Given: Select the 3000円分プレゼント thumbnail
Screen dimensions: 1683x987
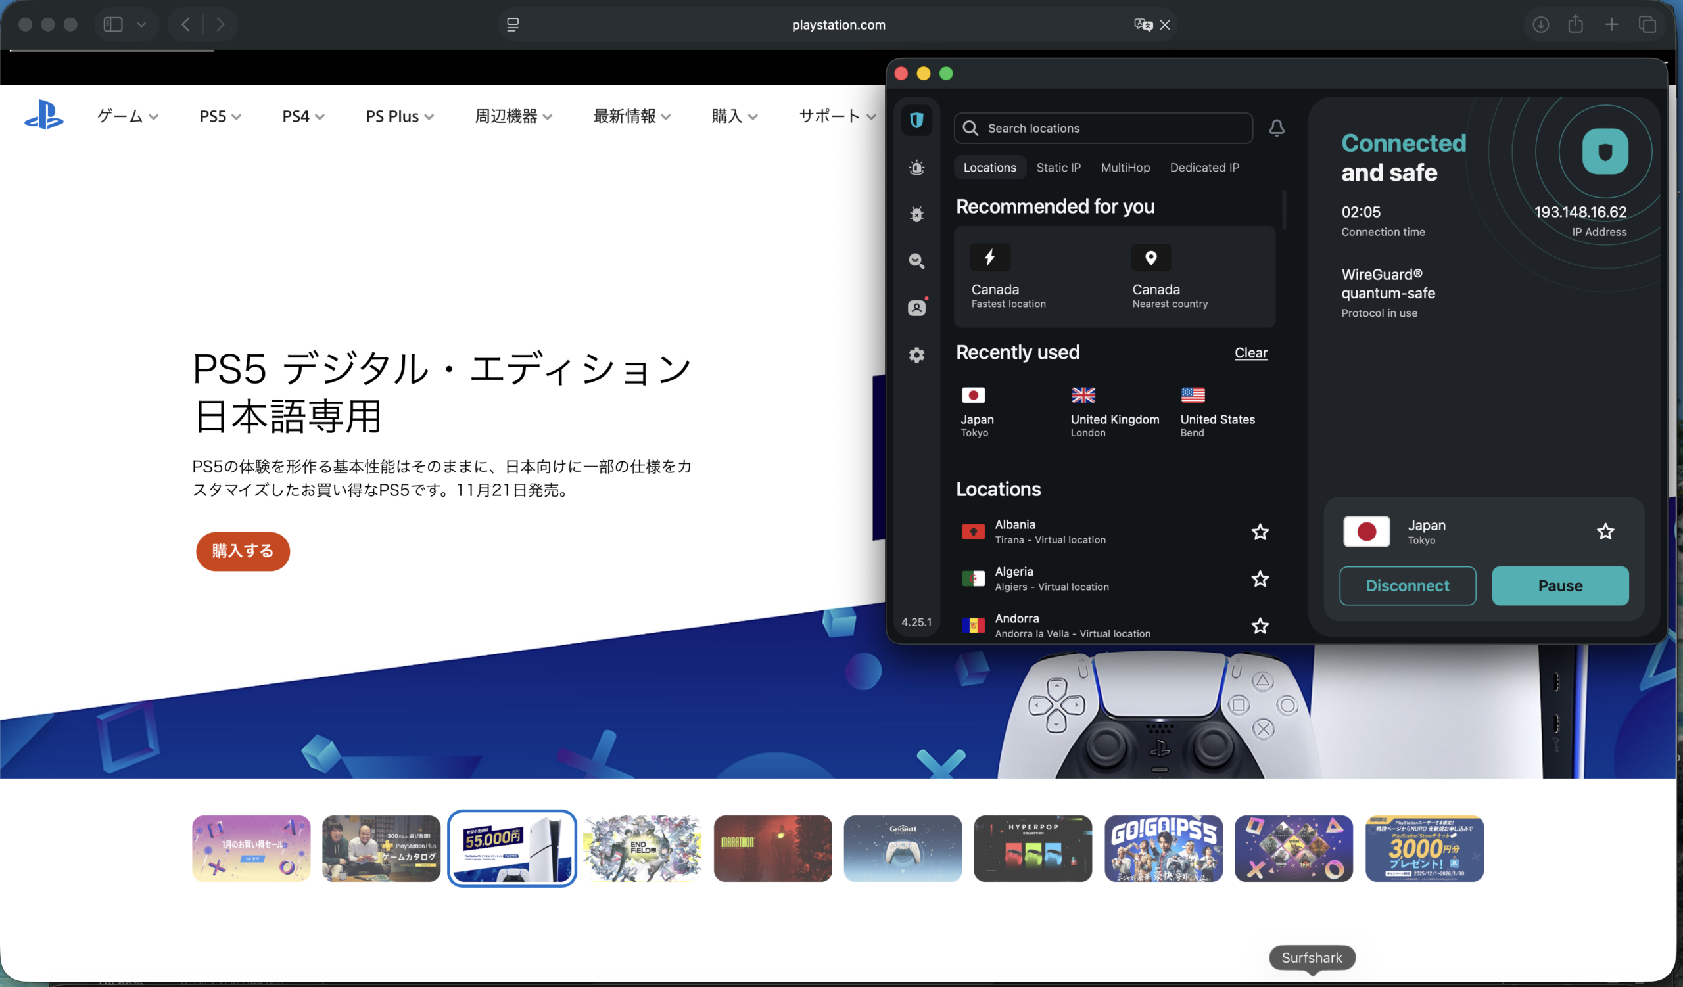Looking at the screenshot, I should [1424, 848].
